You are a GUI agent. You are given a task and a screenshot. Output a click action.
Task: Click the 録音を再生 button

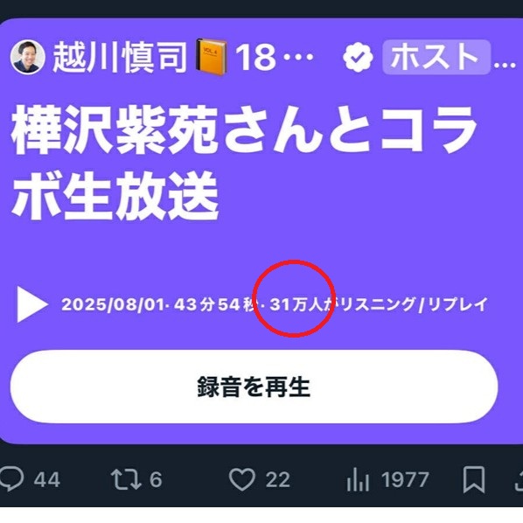point(254,387)
